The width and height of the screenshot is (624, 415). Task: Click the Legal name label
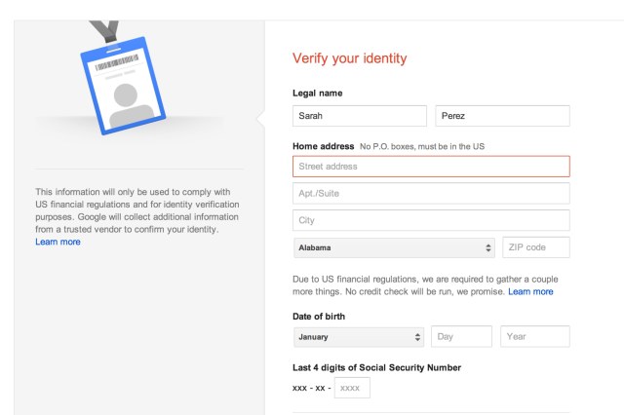[x=318, y=94]
